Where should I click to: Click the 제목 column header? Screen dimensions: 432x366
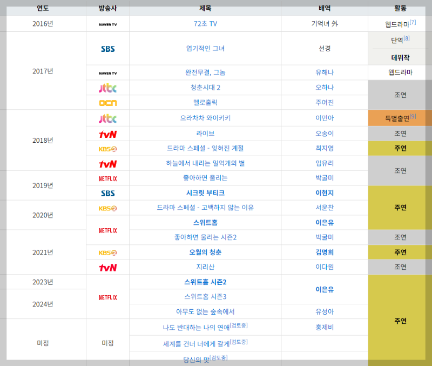tap(205, 8)
